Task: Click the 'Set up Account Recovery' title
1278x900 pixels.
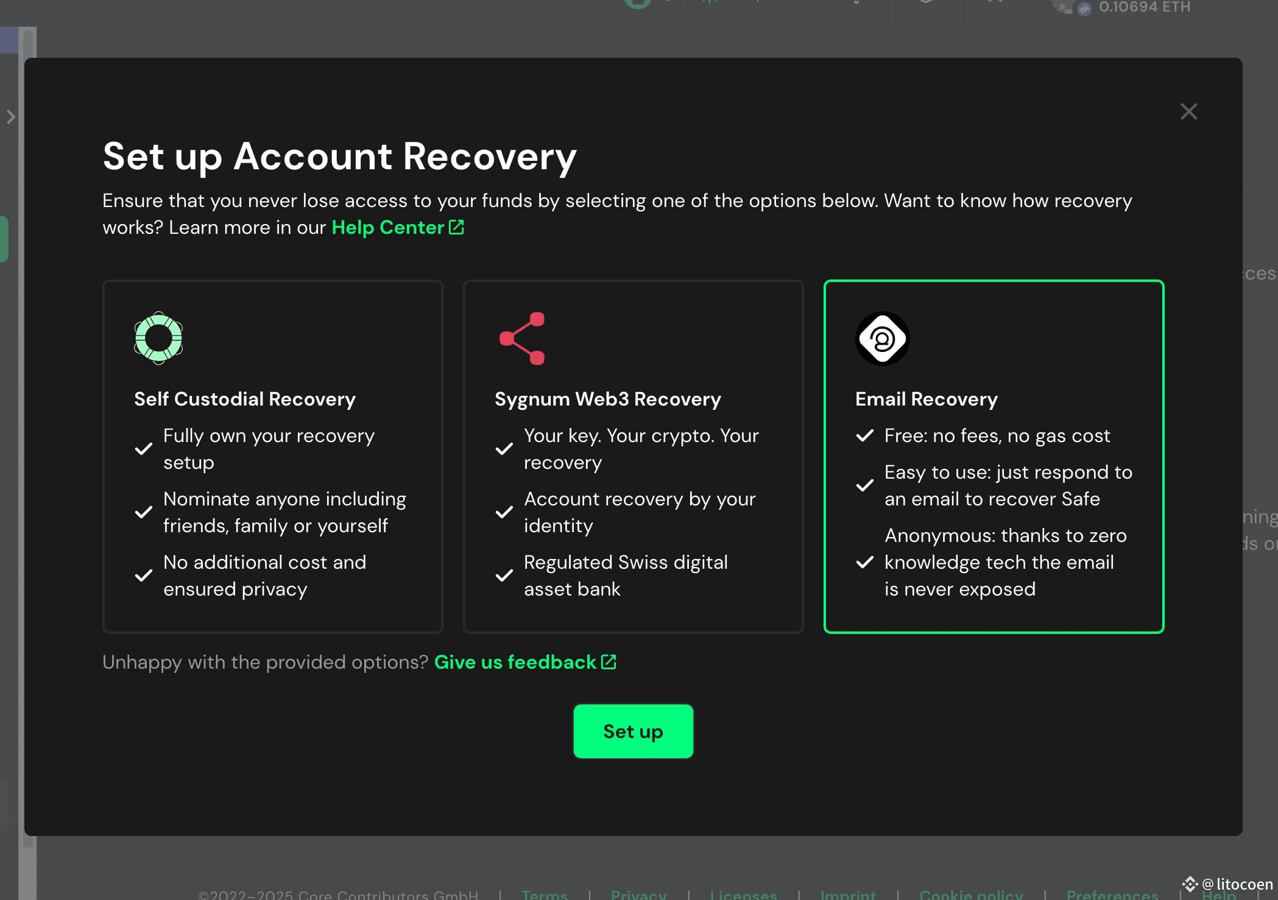Action: point(339,156)
